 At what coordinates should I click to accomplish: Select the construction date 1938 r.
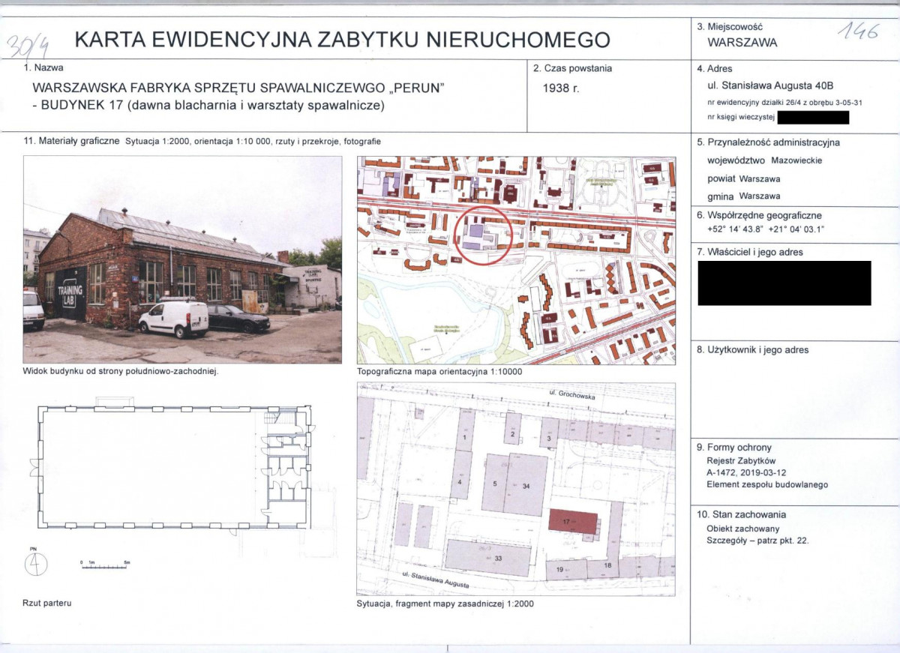click(x=561, y=88)
